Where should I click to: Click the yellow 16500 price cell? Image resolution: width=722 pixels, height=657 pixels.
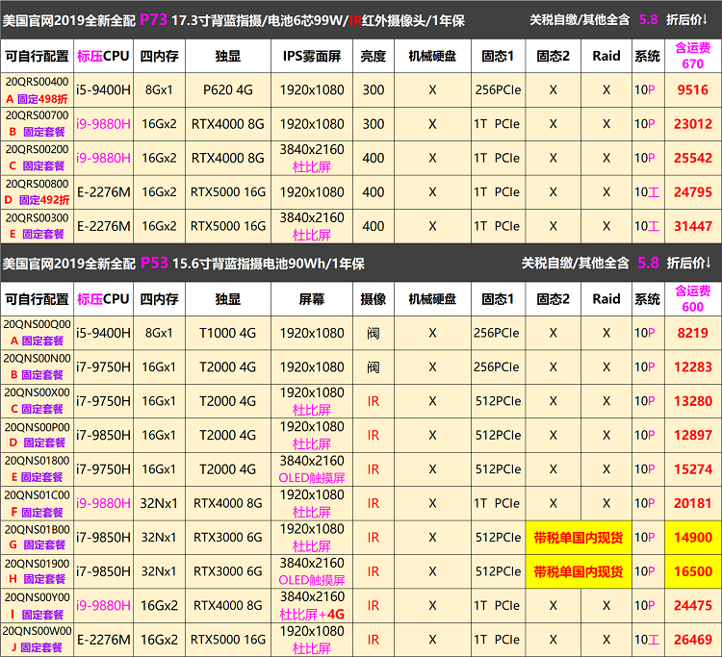(692, 571)
